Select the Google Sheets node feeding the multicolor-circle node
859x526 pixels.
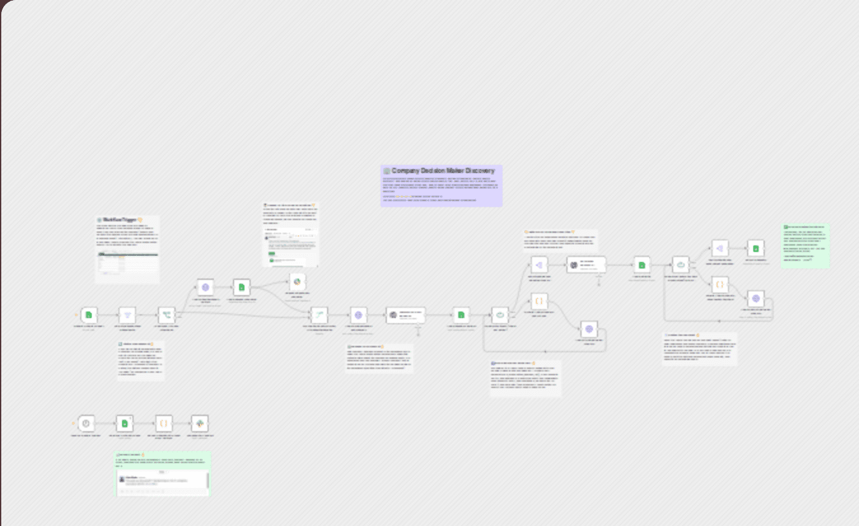point(242,287)
